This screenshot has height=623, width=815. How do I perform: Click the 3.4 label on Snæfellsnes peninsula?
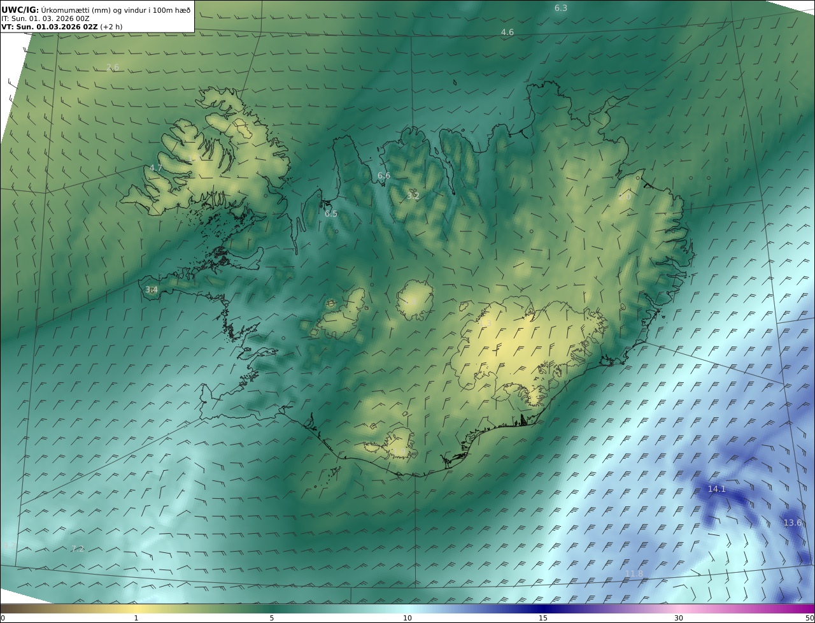152,290
